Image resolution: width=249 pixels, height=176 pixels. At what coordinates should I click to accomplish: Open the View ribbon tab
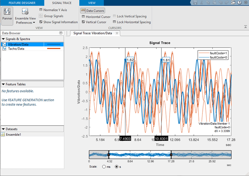[91, 3]
